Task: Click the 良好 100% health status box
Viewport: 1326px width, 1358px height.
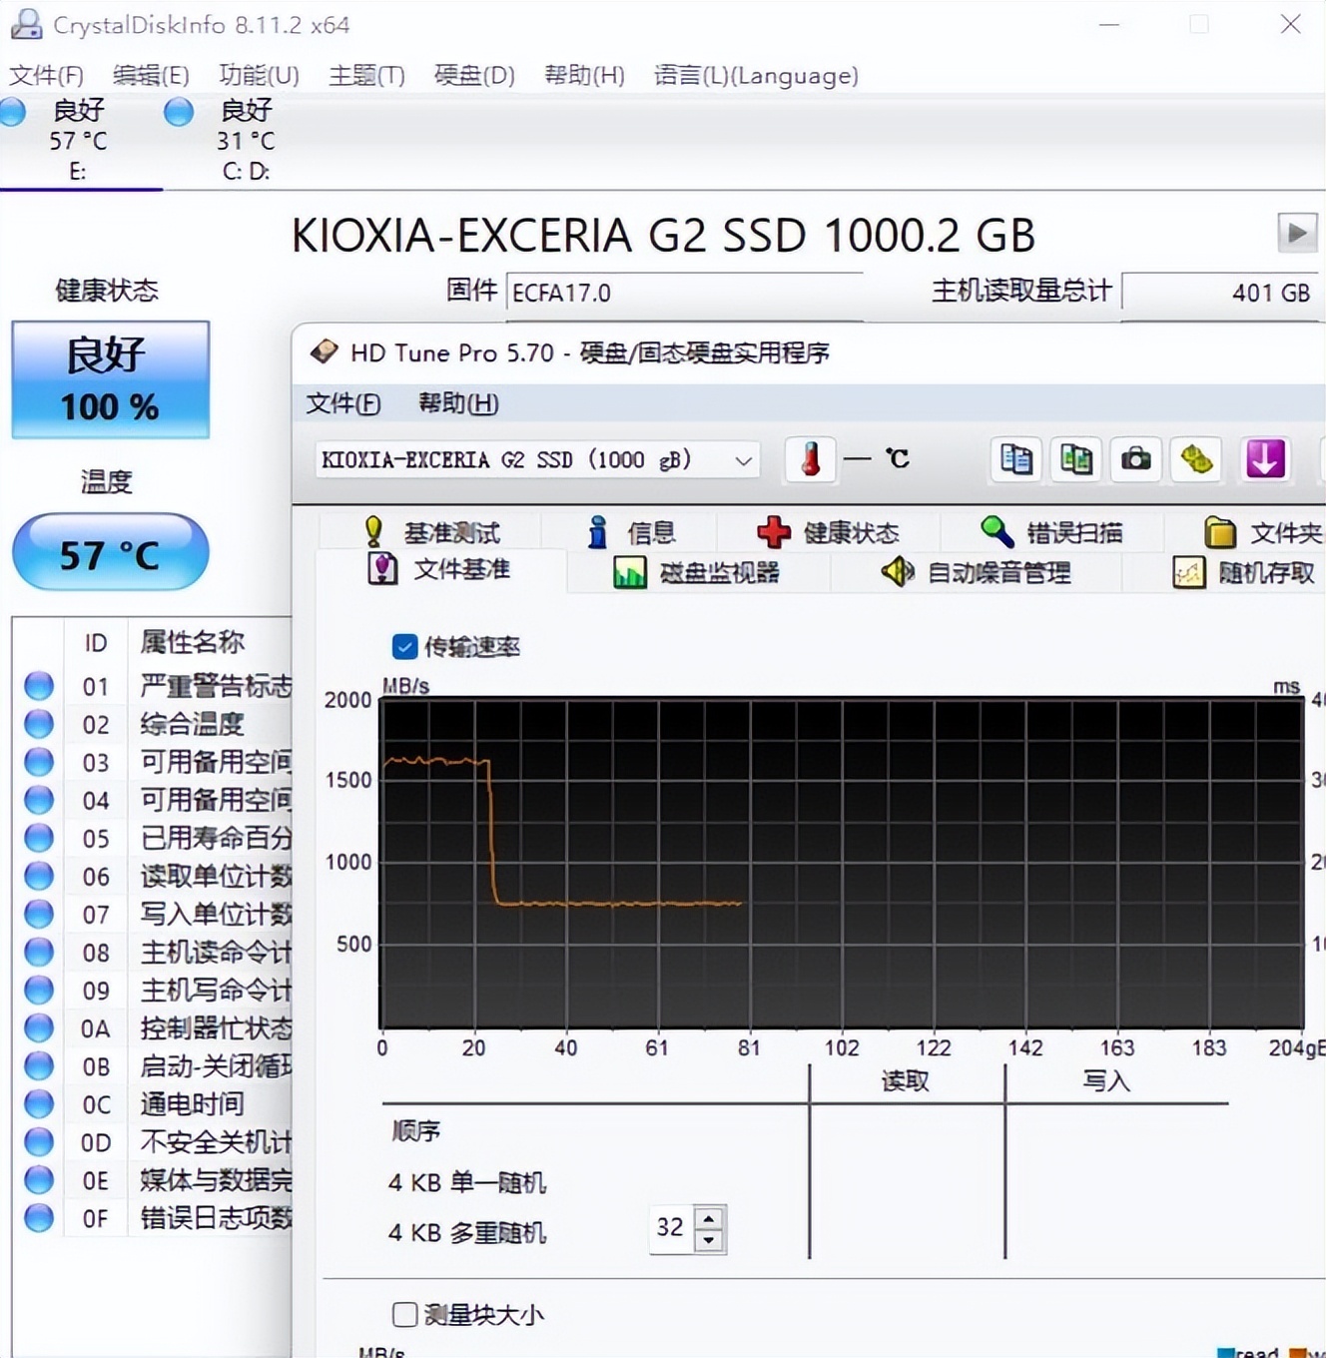Action: 110,379
